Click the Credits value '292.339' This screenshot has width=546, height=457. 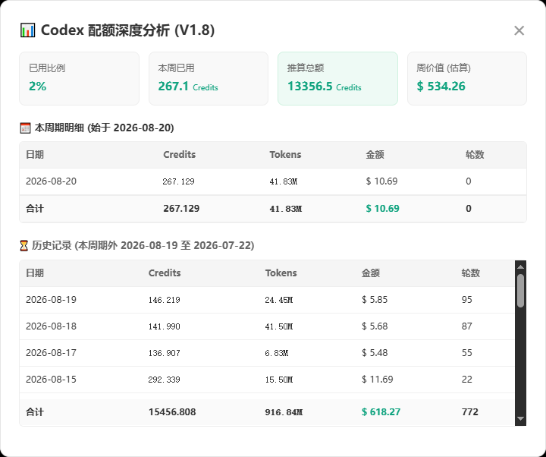[164, 380]
